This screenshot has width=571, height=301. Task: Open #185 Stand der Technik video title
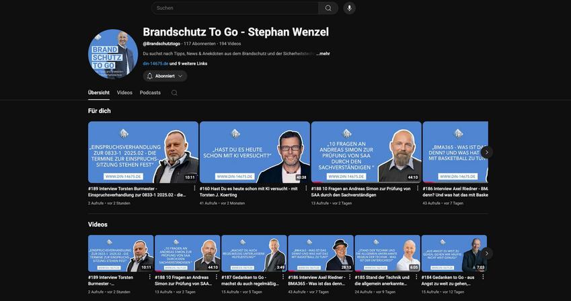coord(383,280)
